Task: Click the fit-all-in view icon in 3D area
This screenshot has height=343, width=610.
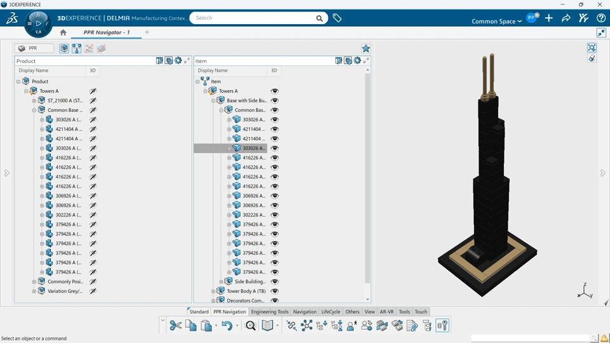Action: pos(592,48)
